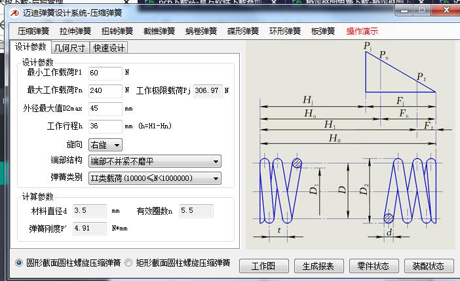
Task: Switch to the 快速设计 tab
Action: pos(109,48)
